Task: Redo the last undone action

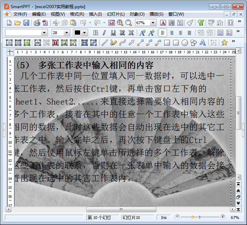Action: (x=97, y=23)
